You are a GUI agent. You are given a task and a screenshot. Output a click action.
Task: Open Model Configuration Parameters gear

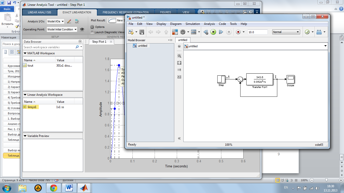[x=183, y=32]
